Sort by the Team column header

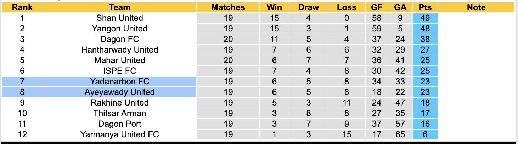point(120,7)
